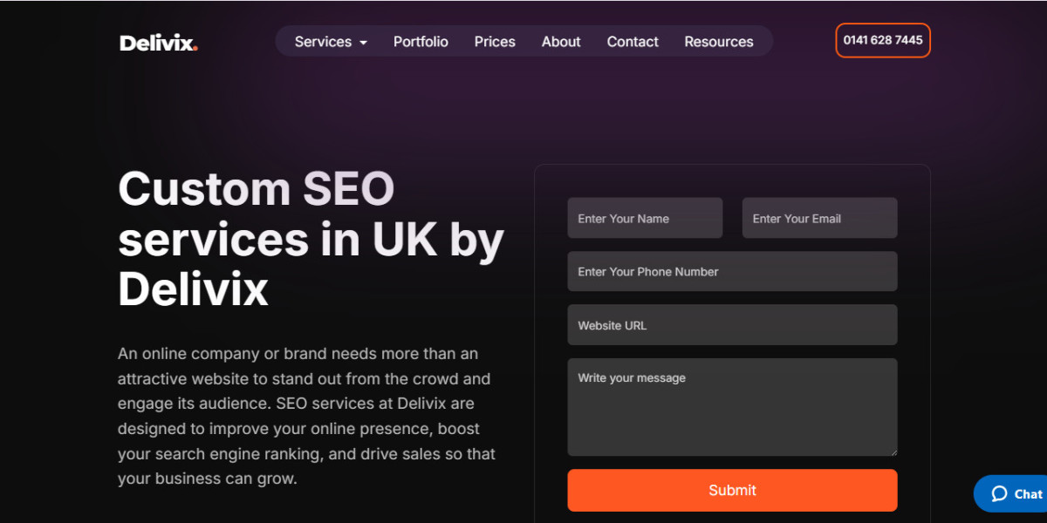
Task: Click the 0141 628 7445 phone button
Action: point(883,40)
